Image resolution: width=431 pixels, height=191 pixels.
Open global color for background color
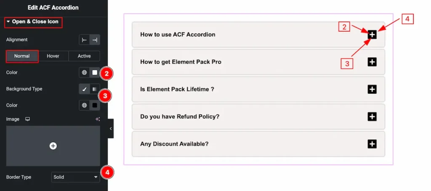(85, 105)
